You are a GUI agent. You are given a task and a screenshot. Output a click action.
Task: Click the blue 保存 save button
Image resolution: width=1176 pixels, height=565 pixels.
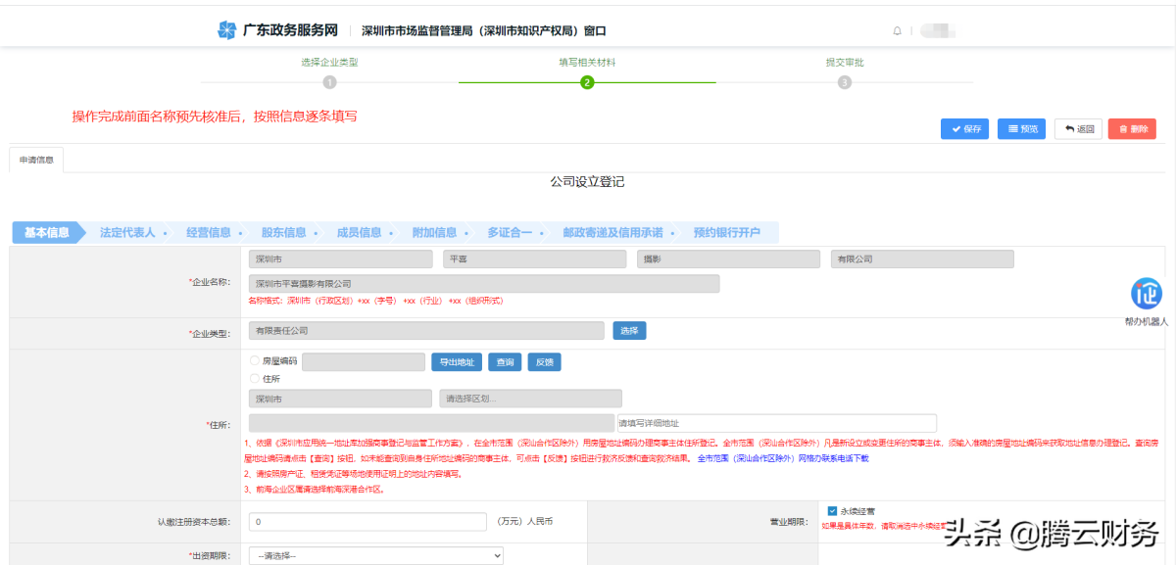point(964,129)
